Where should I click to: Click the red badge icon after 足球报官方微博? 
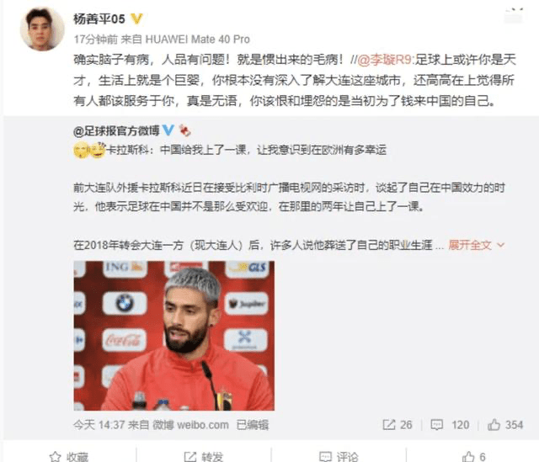(x=184, y=130)
